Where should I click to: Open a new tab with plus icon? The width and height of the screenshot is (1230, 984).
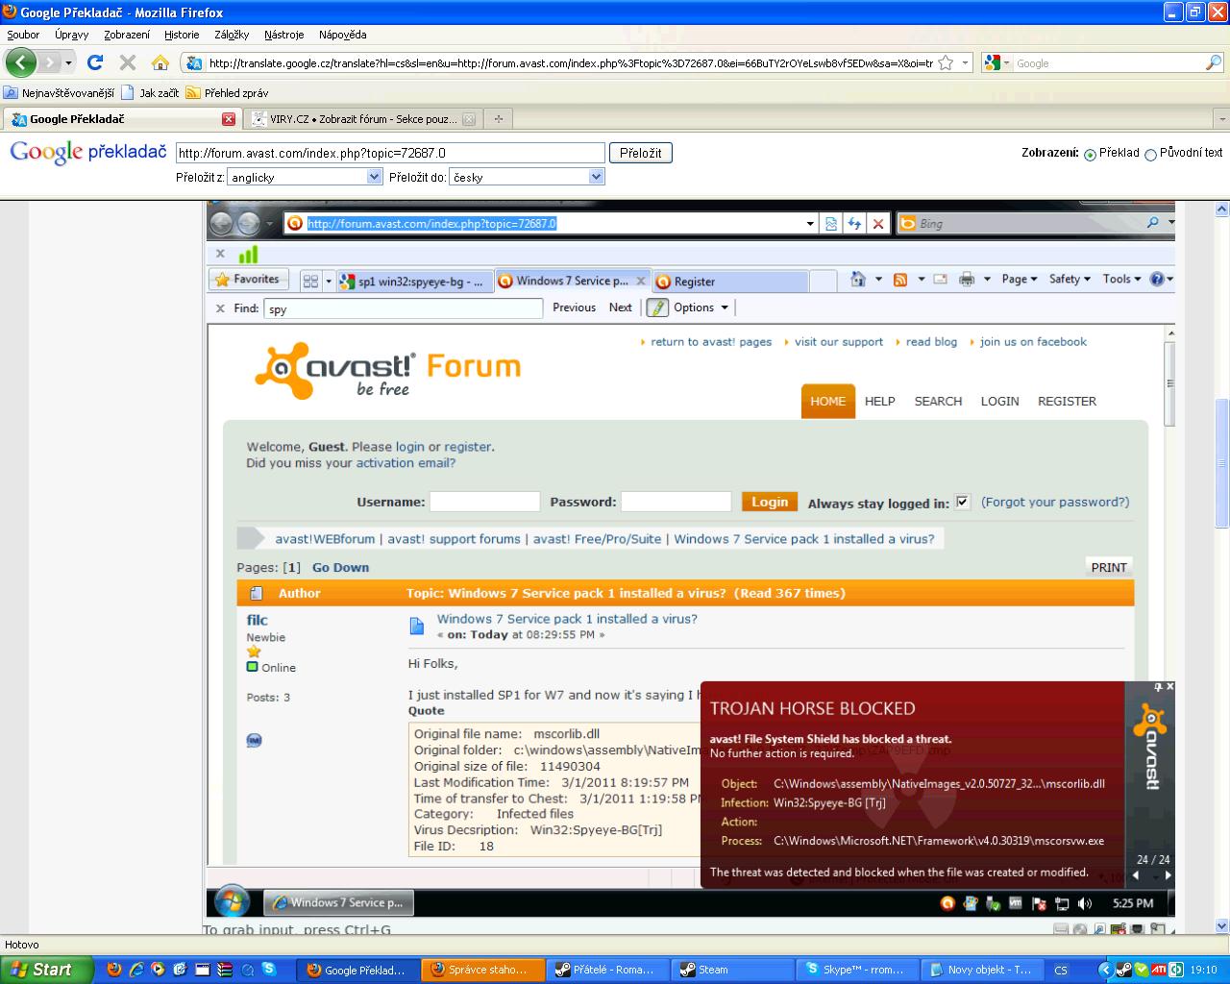click(x=498, y=119)
